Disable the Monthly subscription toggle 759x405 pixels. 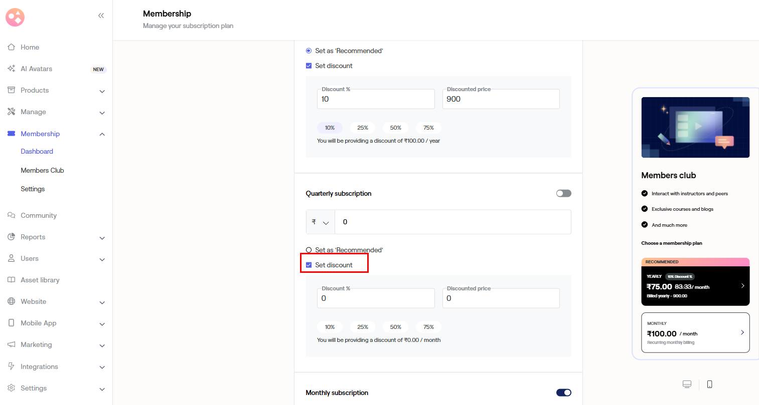click(x=563, y=392)
